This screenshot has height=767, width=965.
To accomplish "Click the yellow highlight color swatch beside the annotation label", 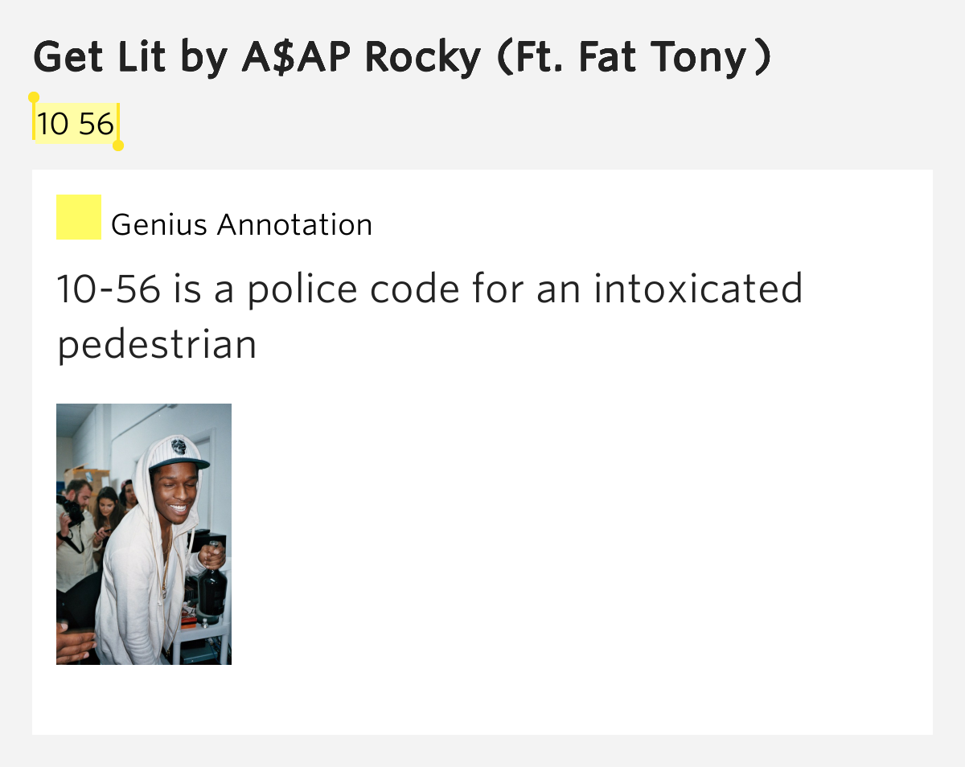I will [79, 217].
